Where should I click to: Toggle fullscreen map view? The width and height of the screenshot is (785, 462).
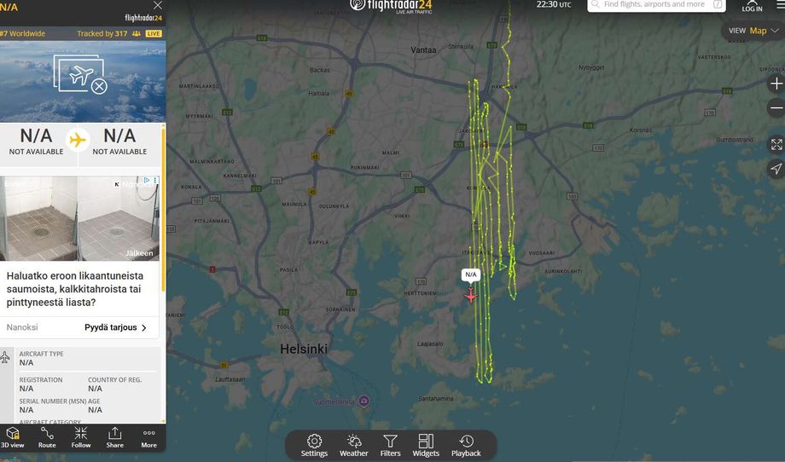coord(776,145)
